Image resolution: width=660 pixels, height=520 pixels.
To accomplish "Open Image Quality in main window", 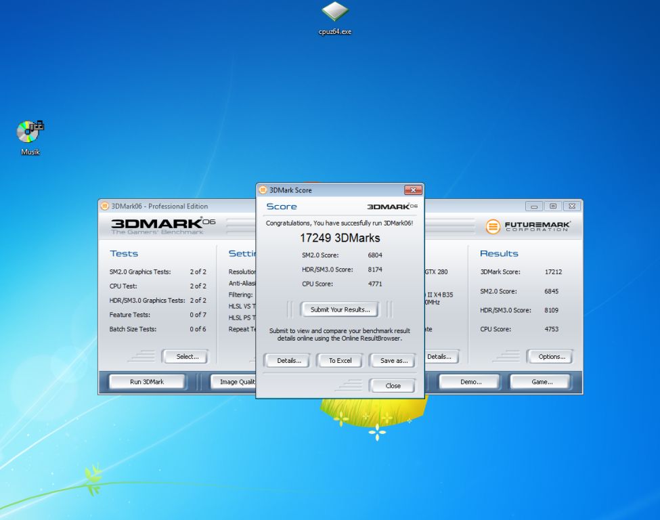I will [x=234, y=382].
